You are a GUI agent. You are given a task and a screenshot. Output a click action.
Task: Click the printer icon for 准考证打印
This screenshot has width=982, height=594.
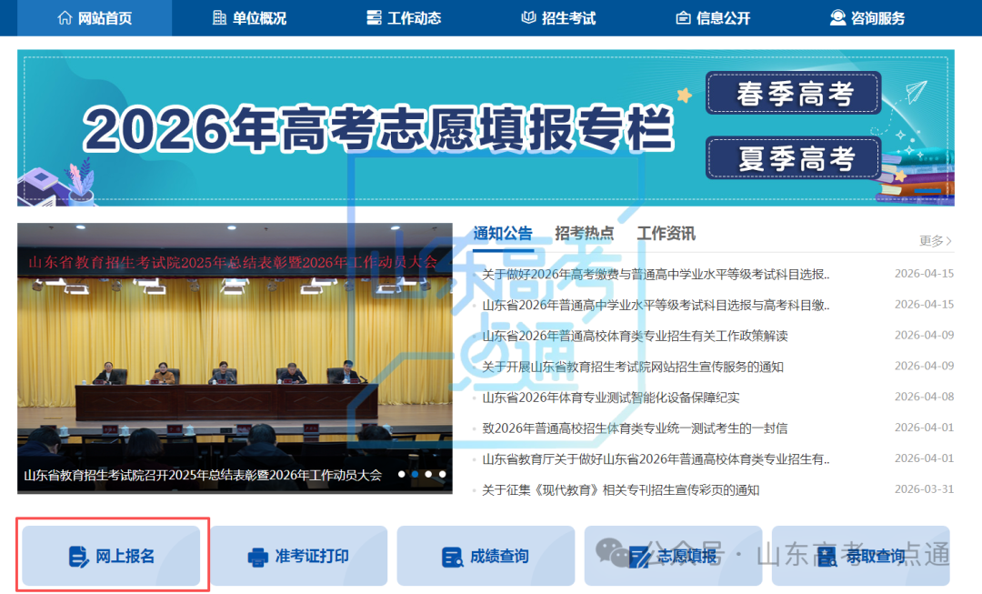tap(258, 557)
